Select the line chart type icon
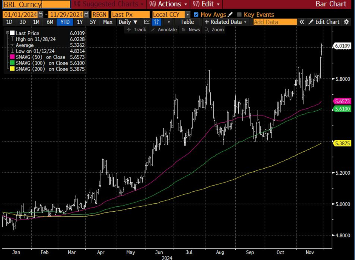Screen dimensions: 355x260 pyautogui.click(x=147, y=22)
